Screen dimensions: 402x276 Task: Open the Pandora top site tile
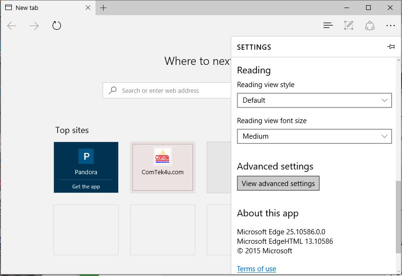pyautogui.click(x=86, y=167)
